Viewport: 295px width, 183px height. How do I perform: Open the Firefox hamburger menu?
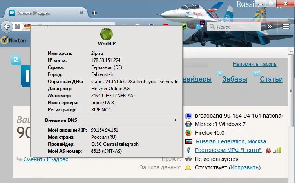tap(286, 27)
